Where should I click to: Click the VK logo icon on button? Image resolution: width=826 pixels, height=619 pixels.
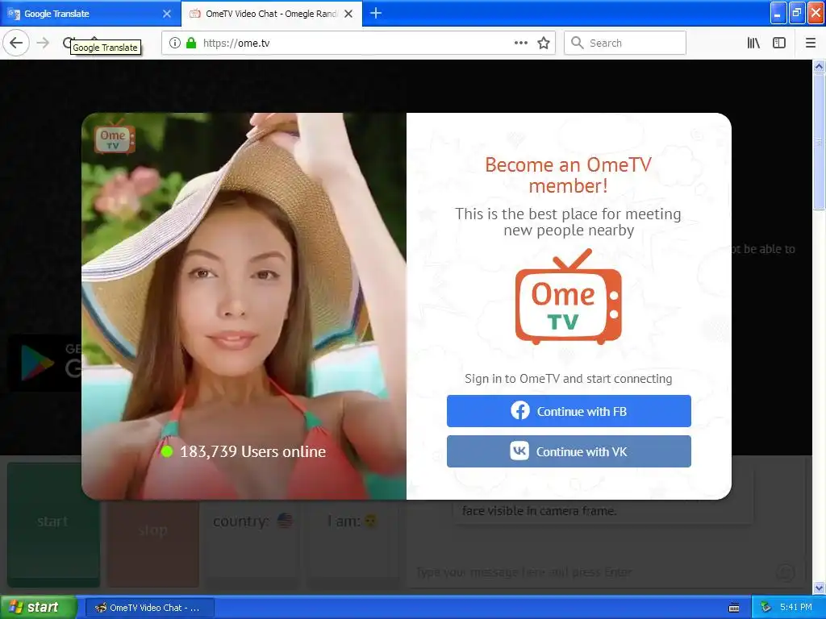point(519,451)
